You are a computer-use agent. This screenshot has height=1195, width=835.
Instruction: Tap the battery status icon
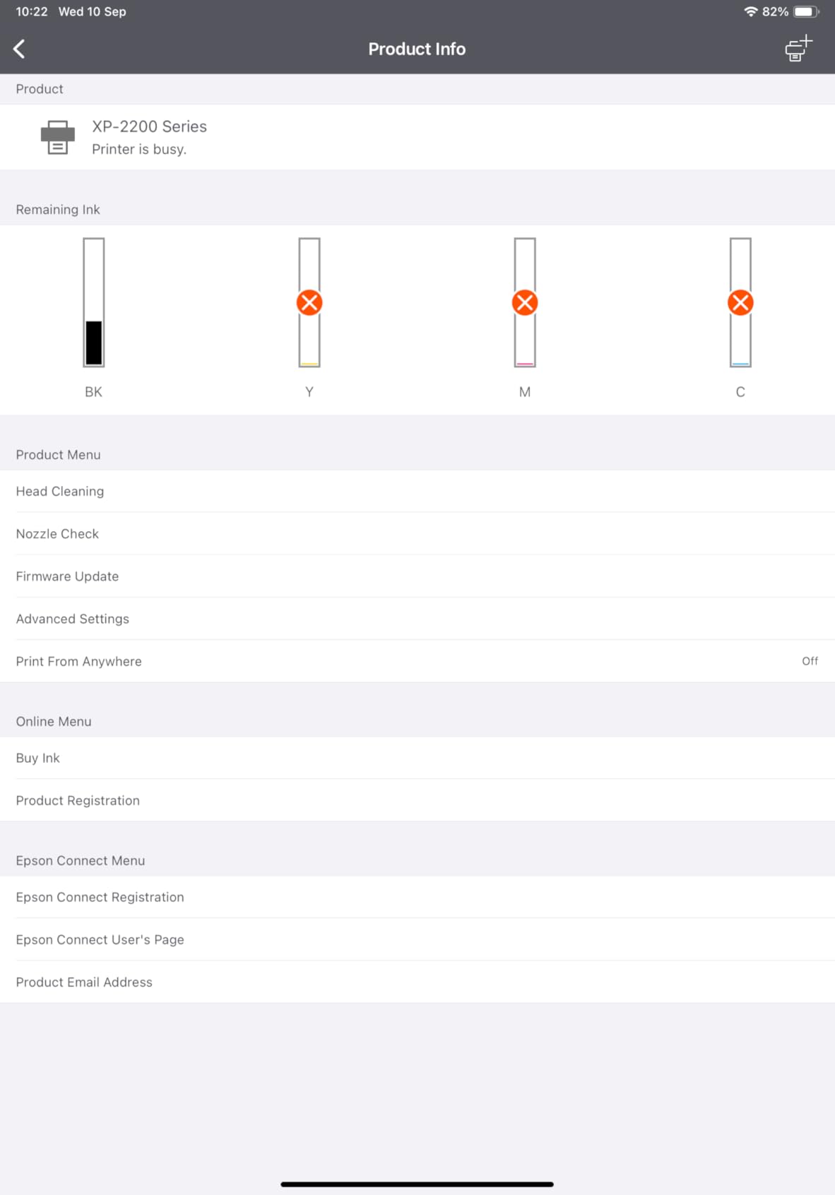click(805, 11)
